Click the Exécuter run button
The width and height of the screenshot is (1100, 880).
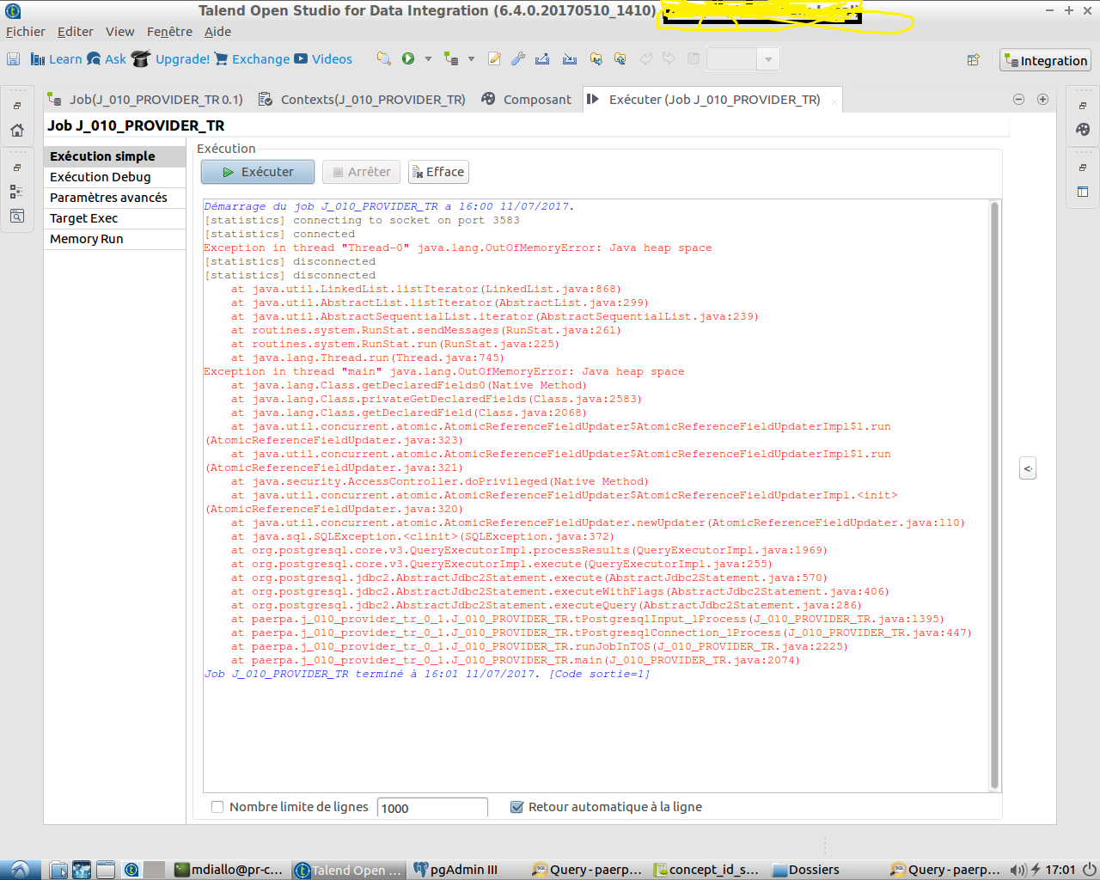258,172
